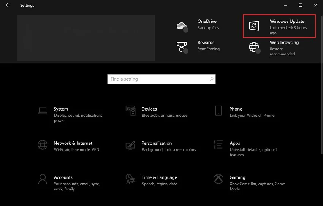Go back using the back arrow
The width and height of the screenshot is (323, 206).
(x=8, y=5)
